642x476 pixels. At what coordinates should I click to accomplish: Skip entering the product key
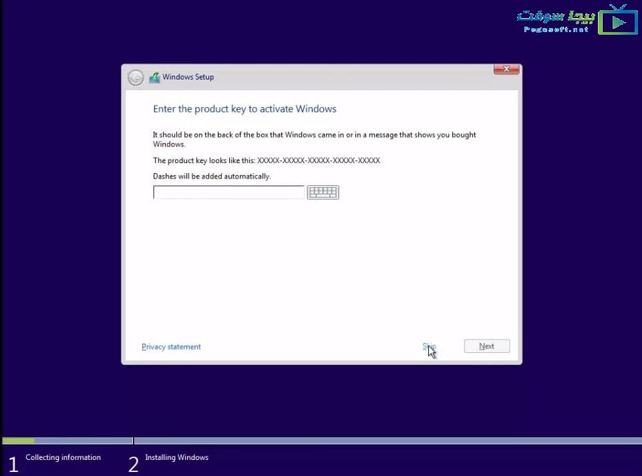[429, 346]
